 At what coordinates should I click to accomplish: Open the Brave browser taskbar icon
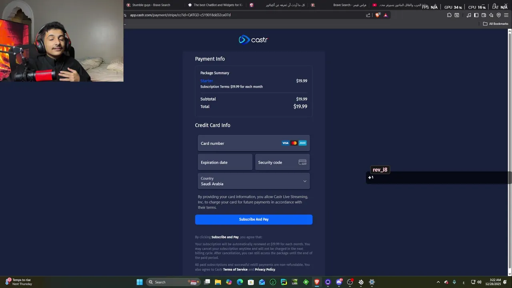(317, 282)
